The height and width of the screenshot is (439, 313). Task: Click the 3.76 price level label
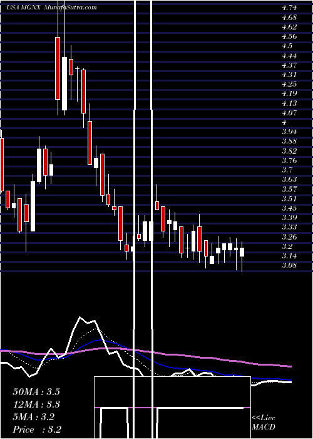click(289, 161)
